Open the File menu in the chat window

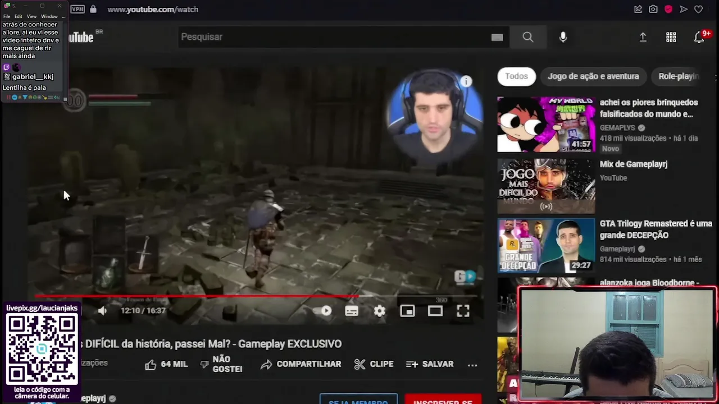coord(7,16)
